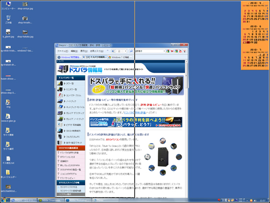Click the ドスパラで手に入れる!! header banner
This screenshot has height=203, width=270.
click(136, 86)
